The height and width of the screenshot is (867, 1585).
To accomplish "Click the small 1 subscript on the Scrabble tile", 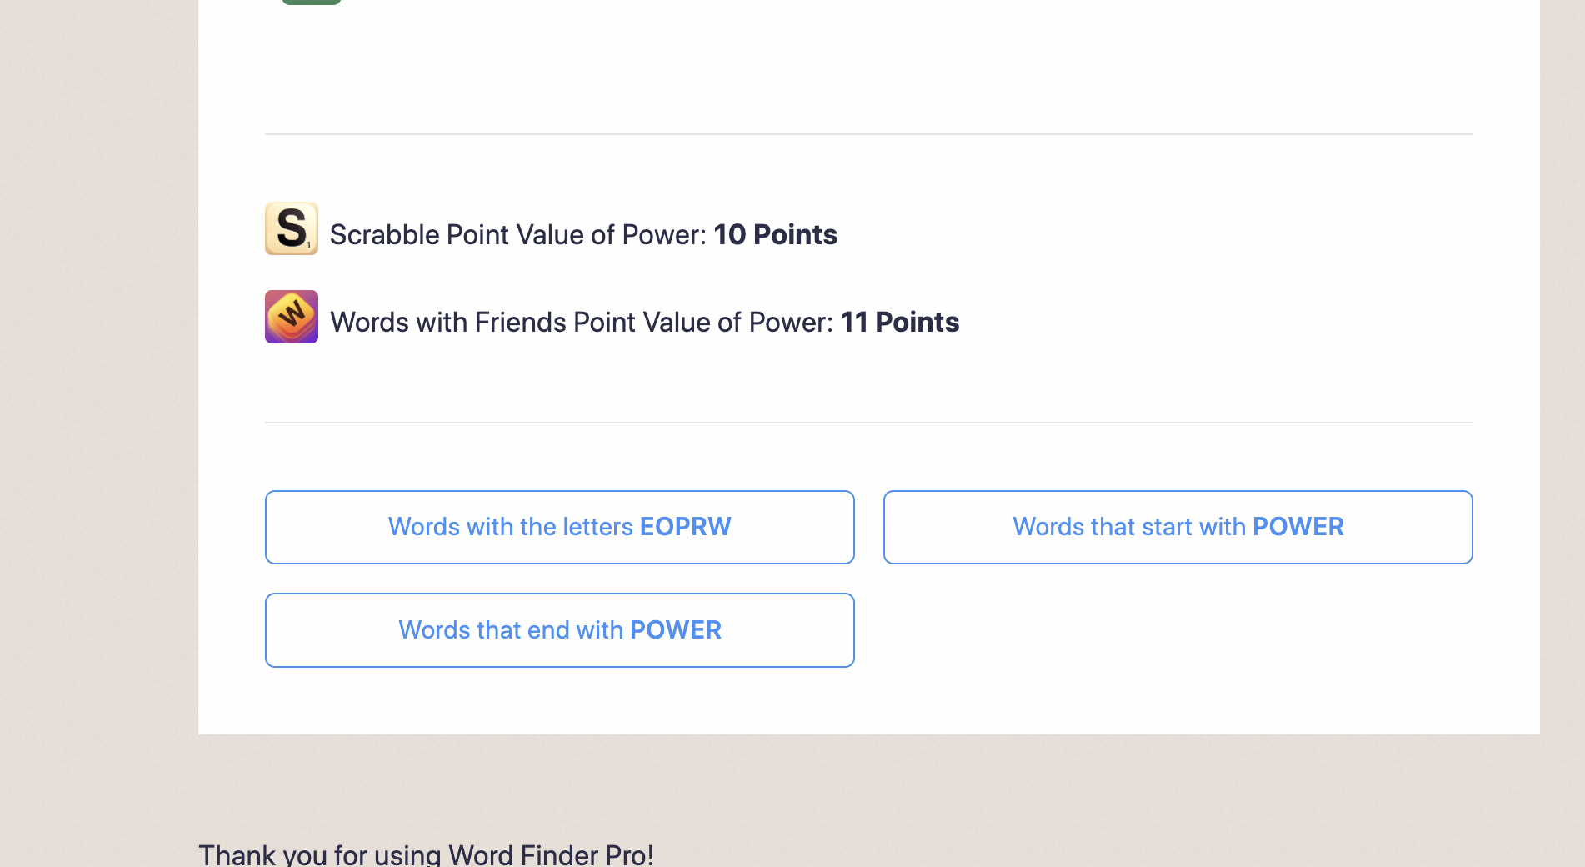I will (x=309, y=245).
